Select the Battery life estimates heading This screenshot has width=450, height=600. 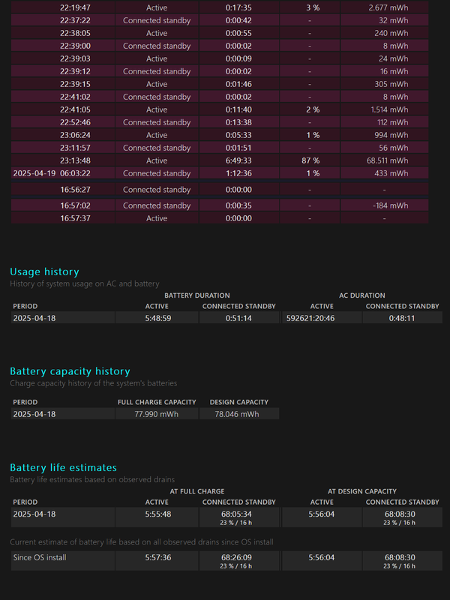[63, 467]
